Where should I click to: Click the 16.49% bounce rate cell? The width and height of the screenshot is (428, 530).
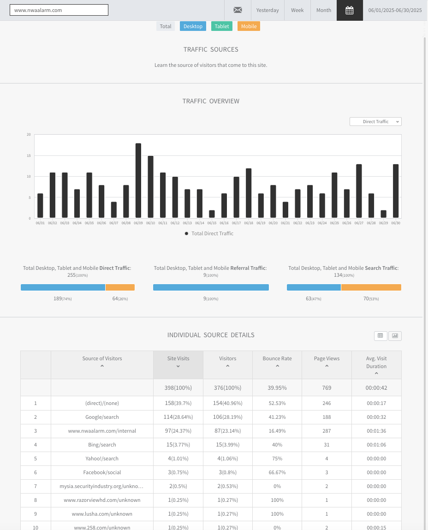click(277, 431)
